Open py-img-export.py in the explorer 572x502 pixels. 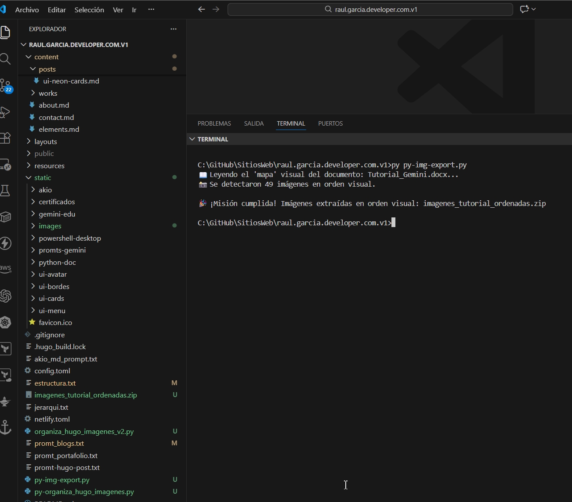click(x=62, y=480)
